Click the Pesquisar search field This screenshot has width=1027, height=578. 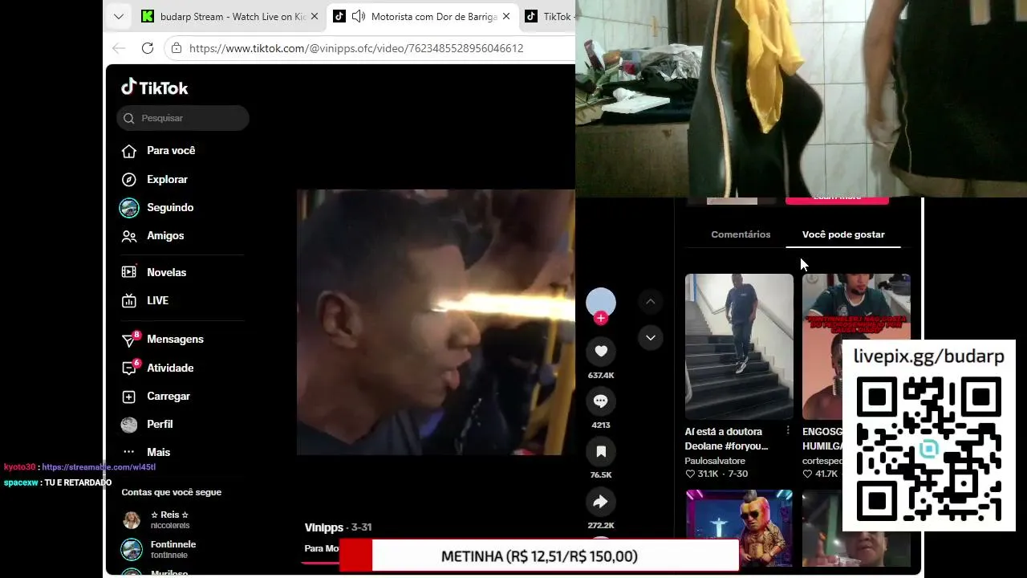point(183,118)
